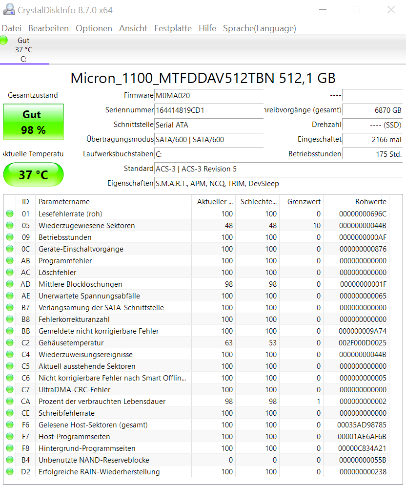This screenshot has width=406, height=488.
Task: Click the Parametername column header
Action: [x=114, y=202]
